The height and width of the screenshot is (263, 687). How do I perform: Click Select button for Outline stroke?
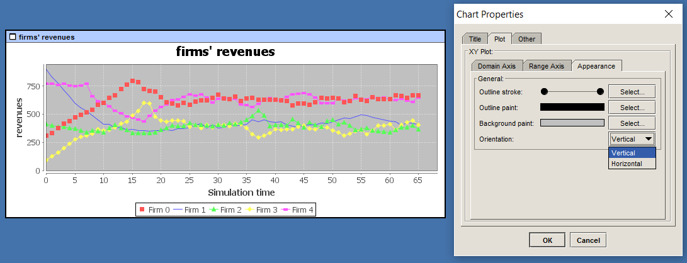(x=632, y=92)
